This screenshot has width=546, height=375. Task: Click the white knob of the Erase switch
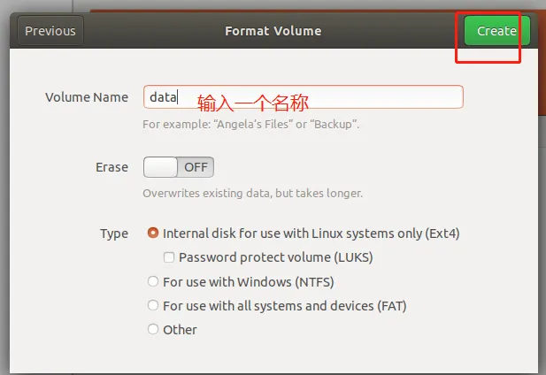coord(160,167)
